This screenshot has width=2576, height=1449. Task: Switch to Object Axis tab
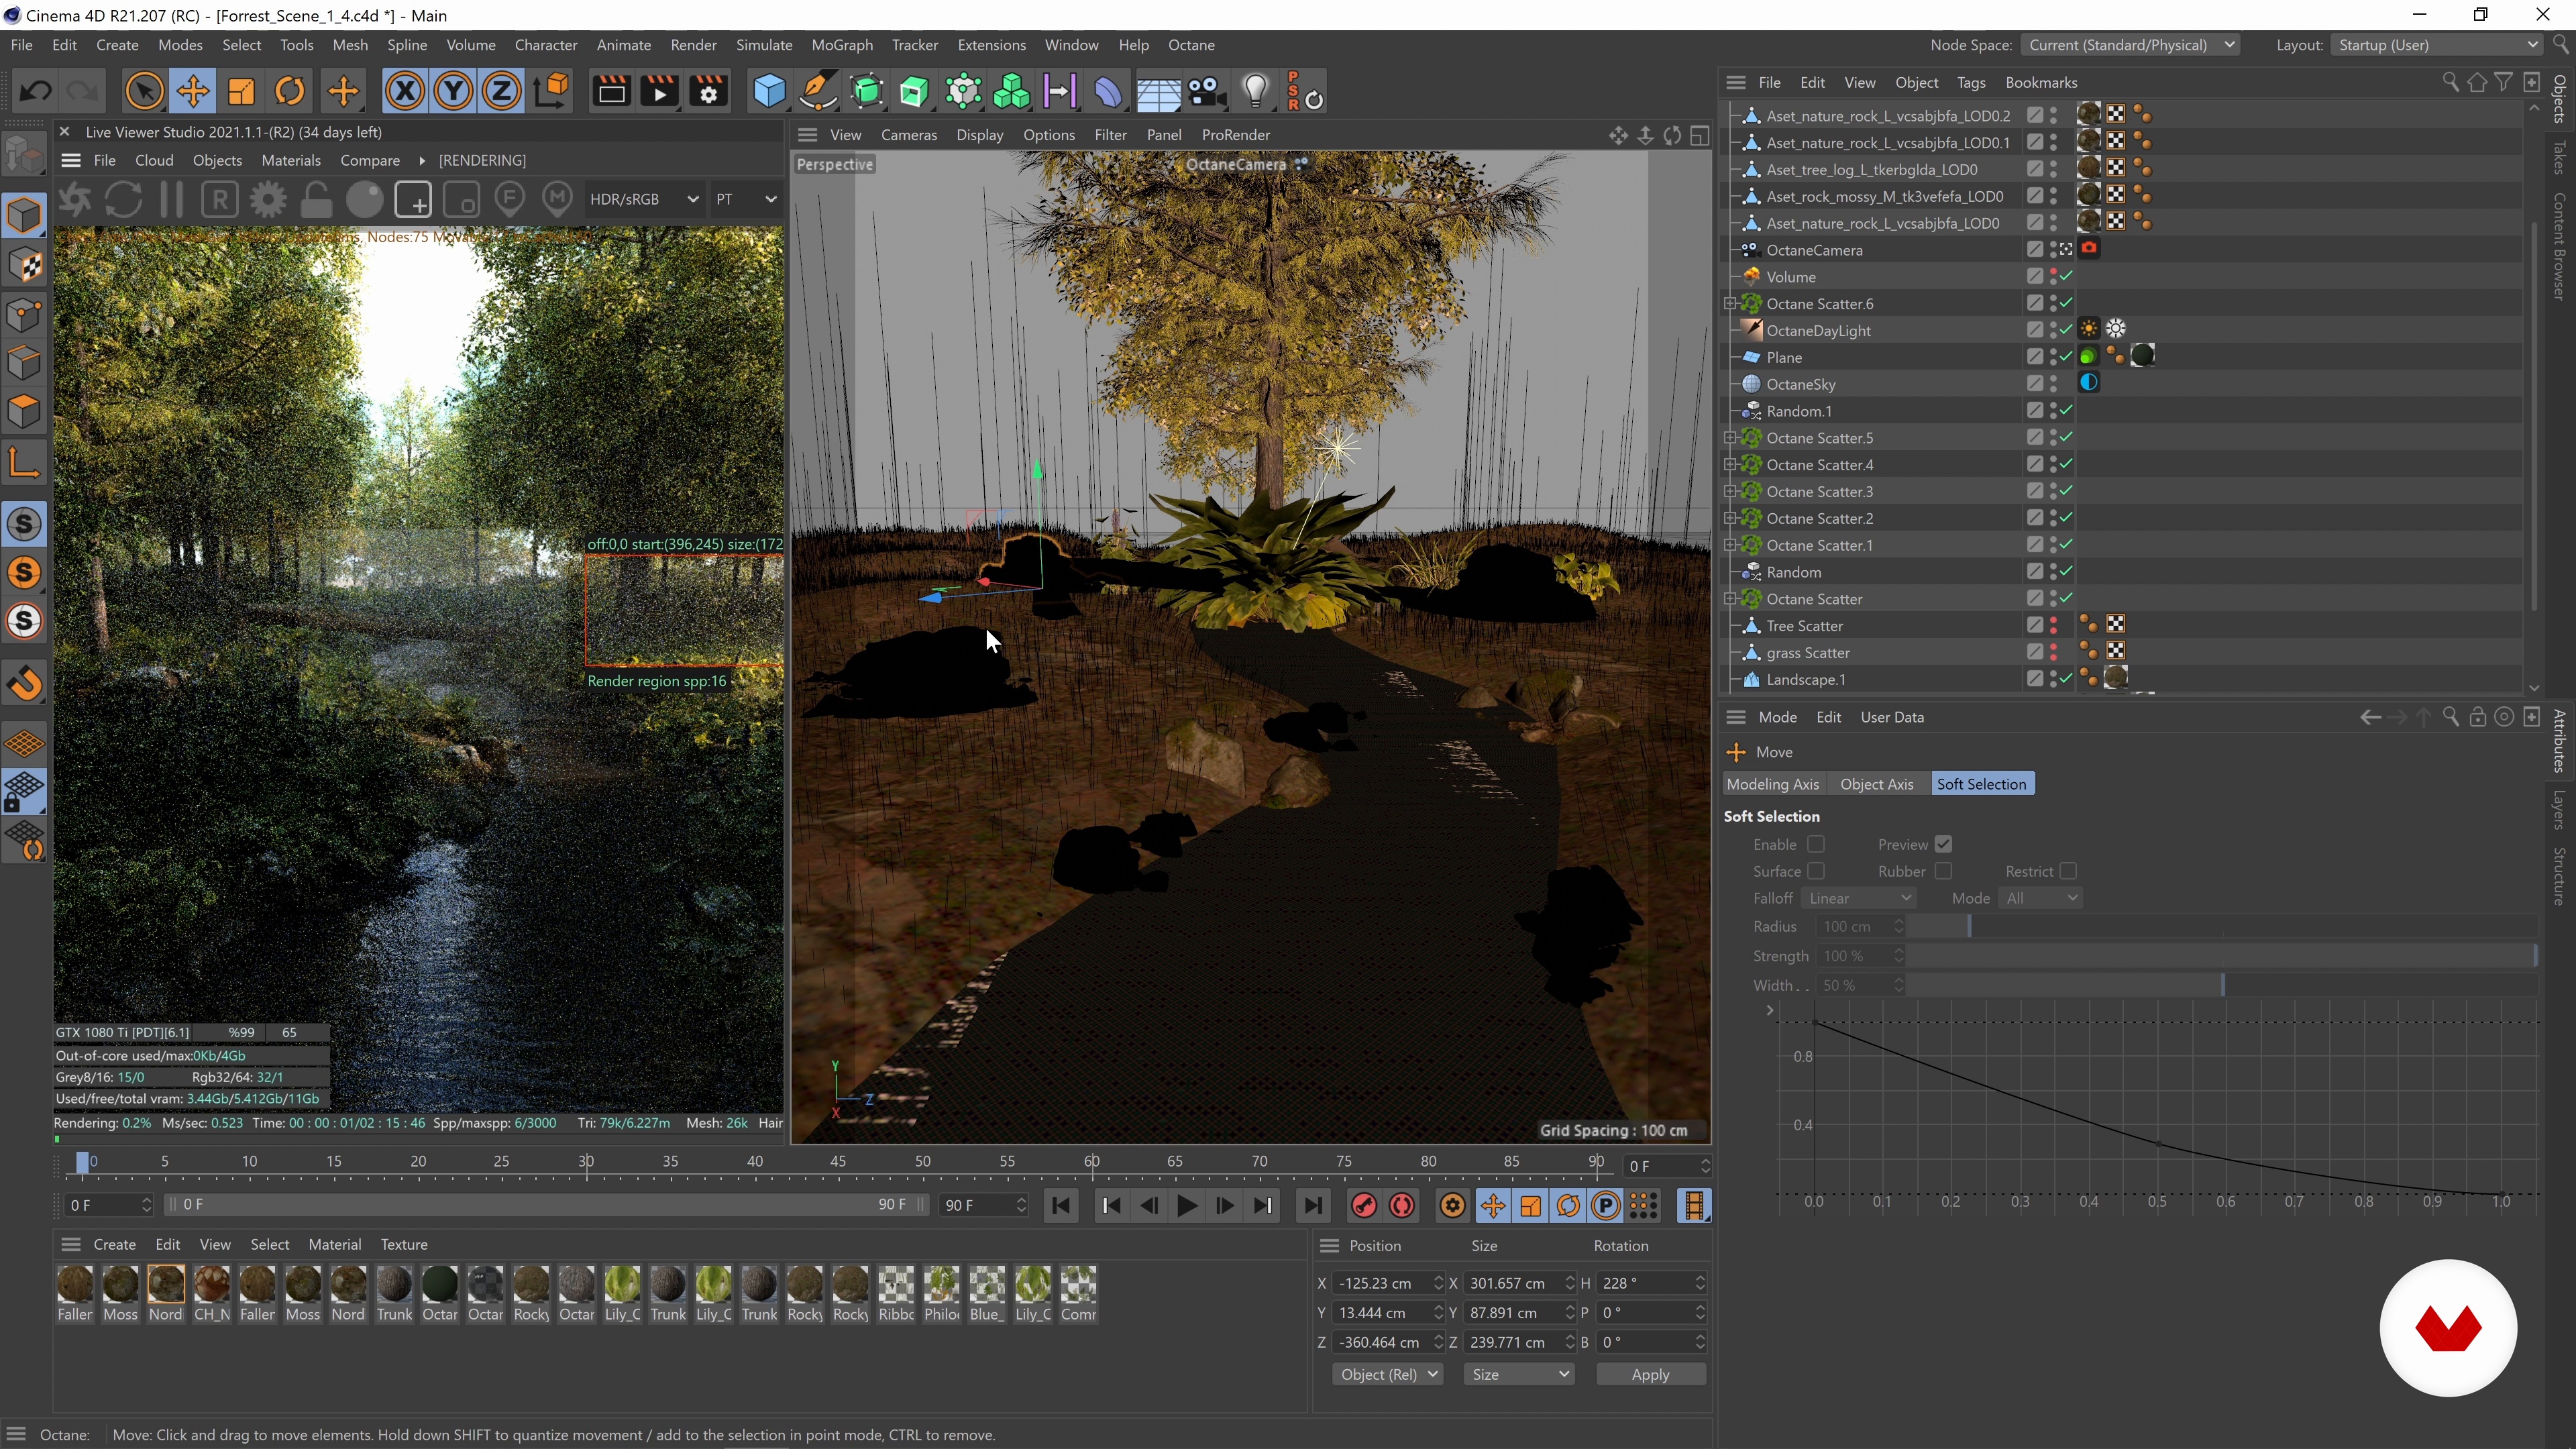pos(1876,784)
